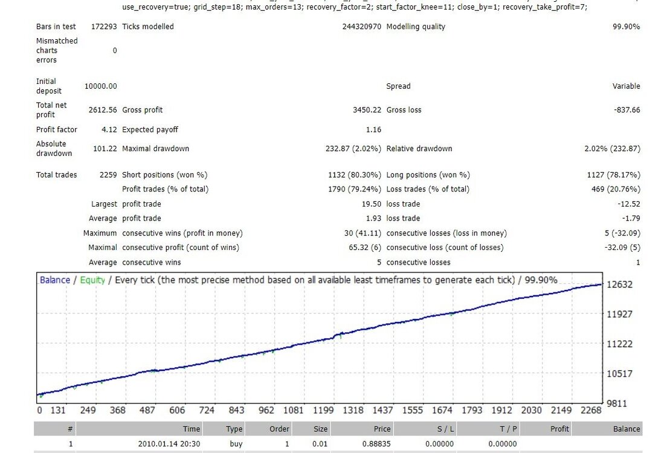Click the consecutive profit value 65.32 (6)
The width and height of the screenshot is (661, 453).
(x=365, y=248)
